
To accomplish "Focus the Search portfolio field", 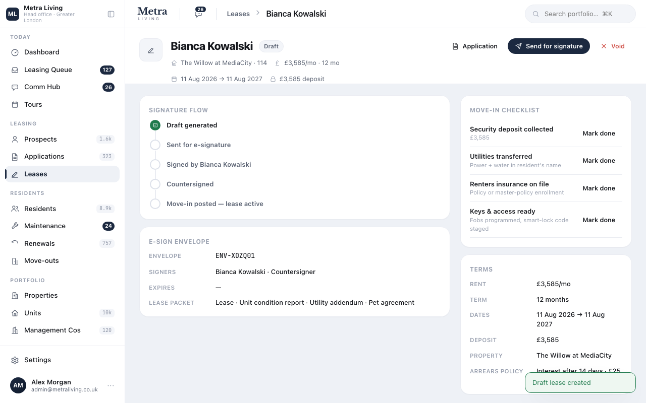I will coord(580,14).
